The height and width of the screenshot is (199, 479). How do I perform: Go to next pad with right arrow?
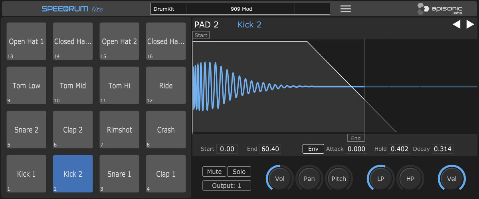(470, 25)
